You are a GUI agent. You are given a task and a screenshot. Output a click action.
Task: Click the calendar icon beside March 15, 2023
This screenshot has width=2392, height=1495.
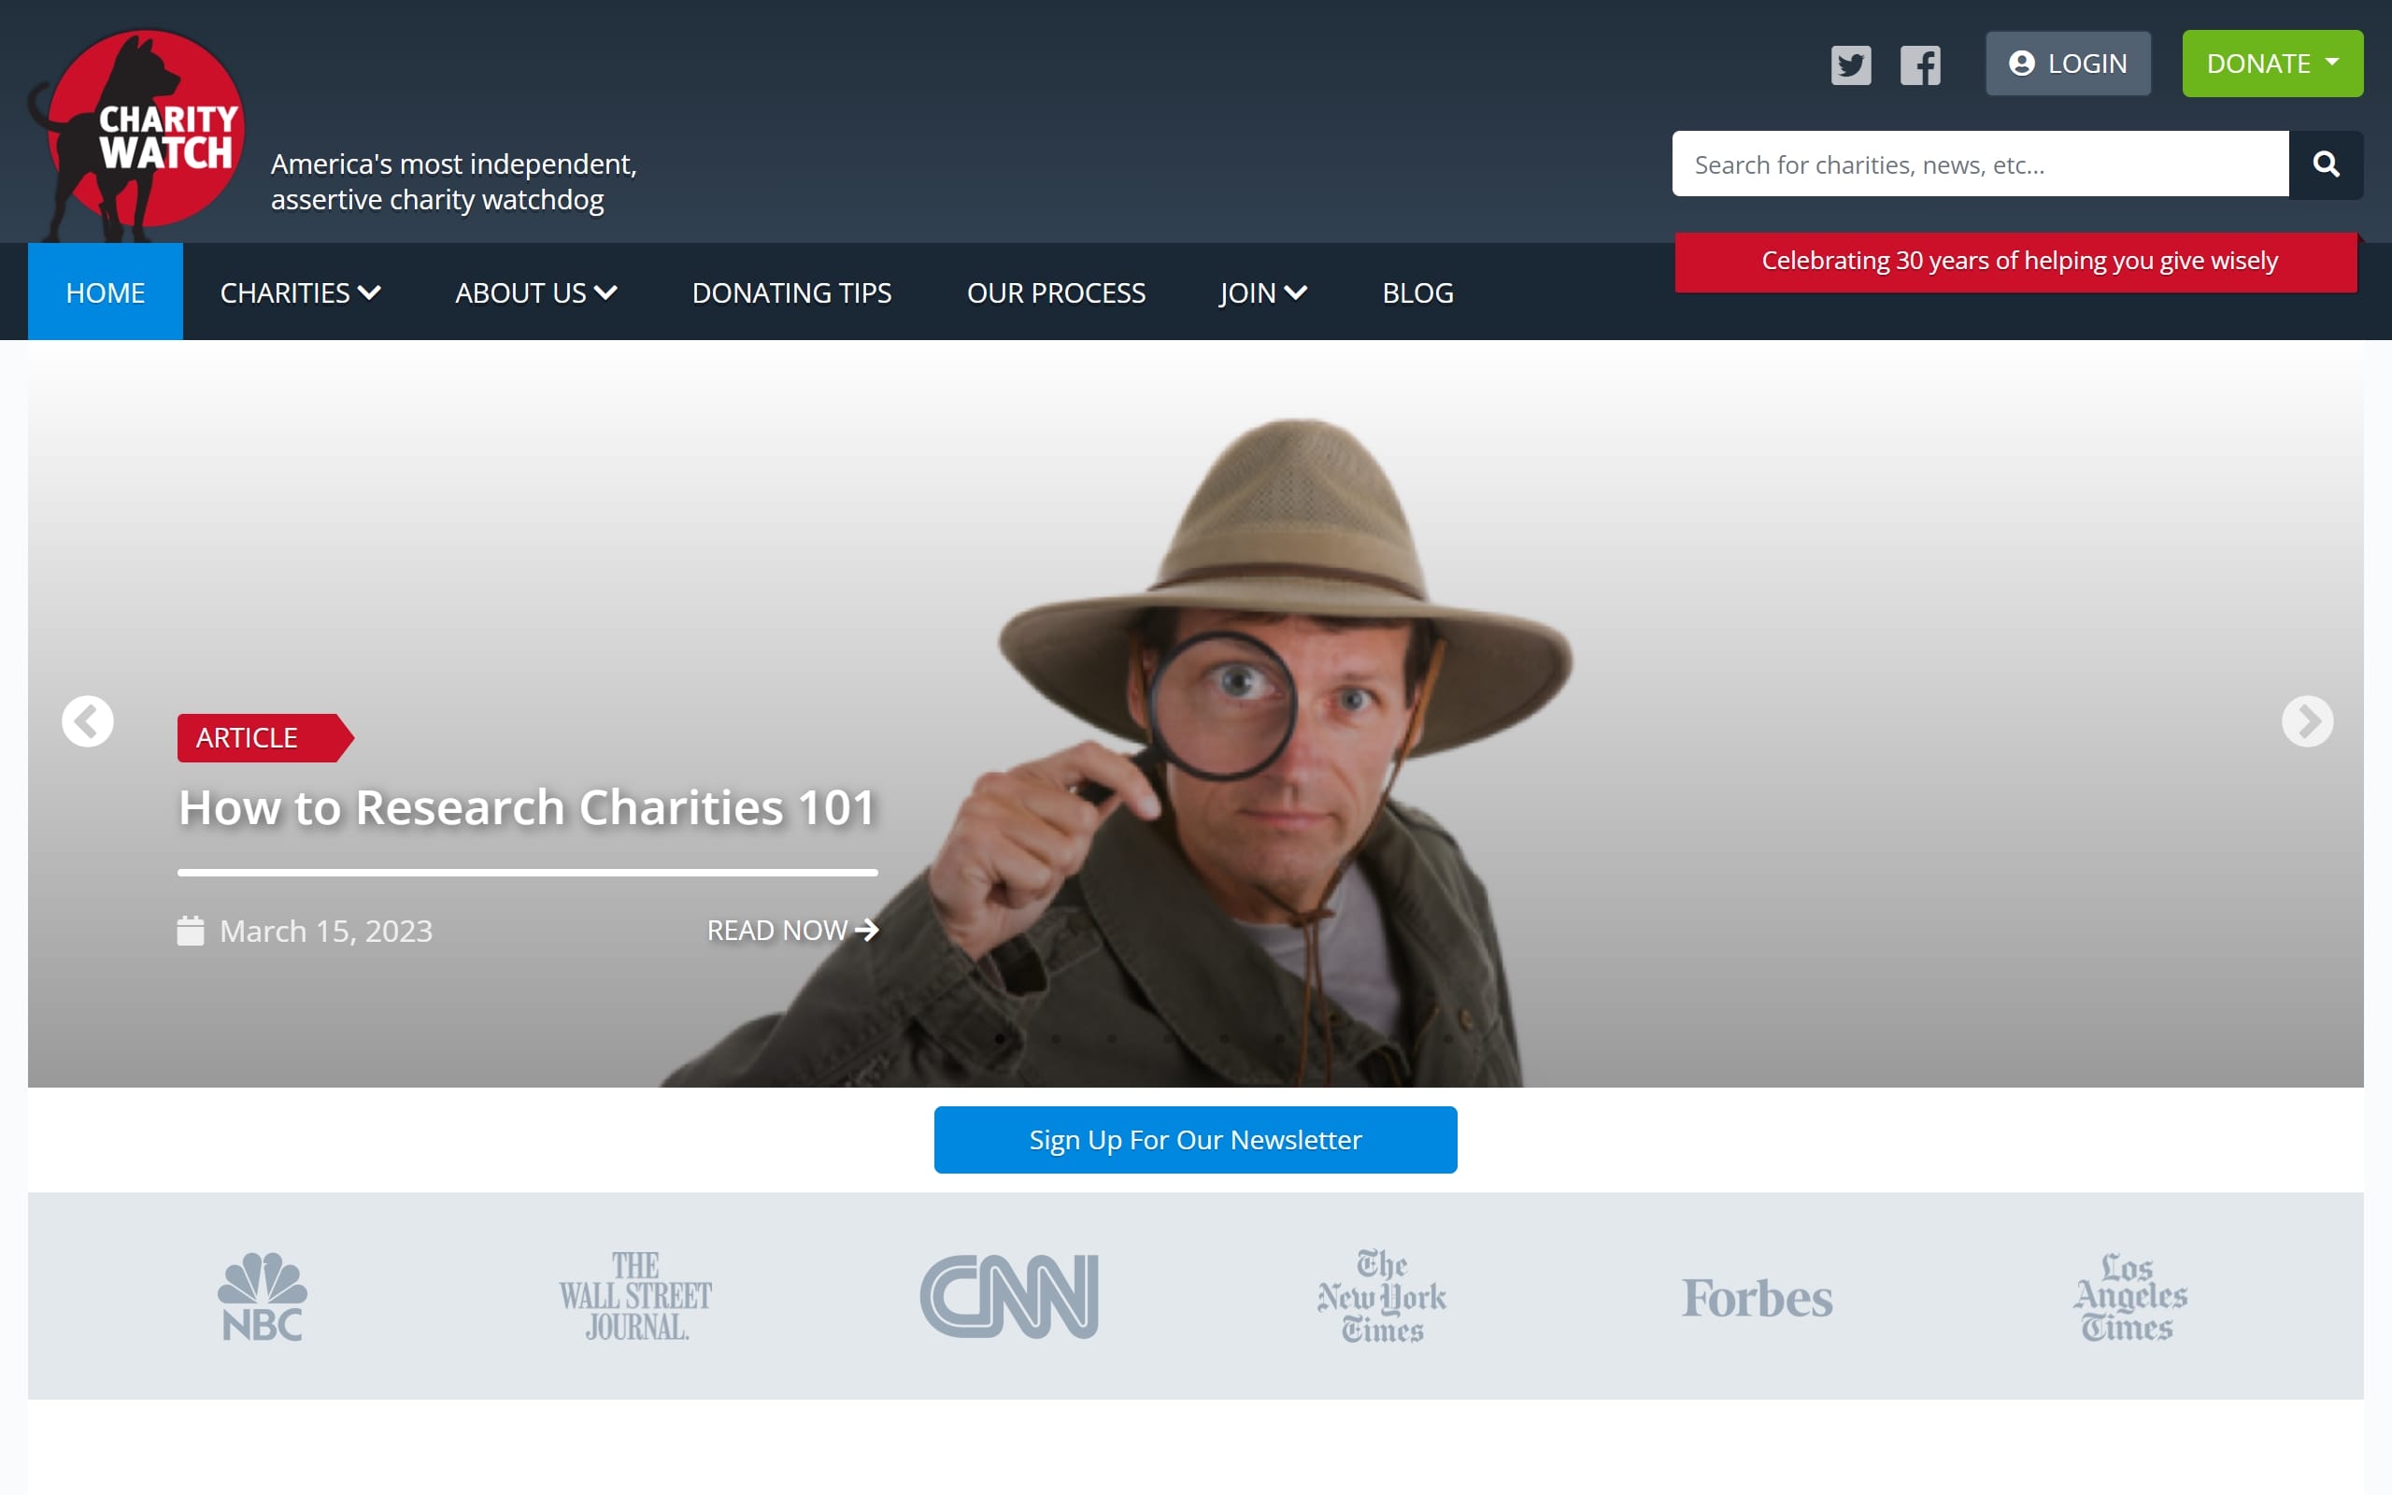[190, 931]
